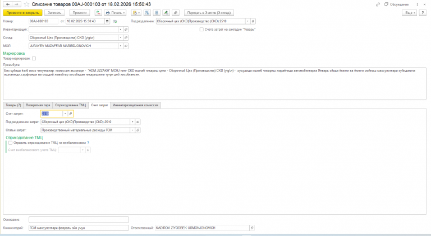Screen dimensions: 431x236
Task: Open the Ответственный user card button
Action: [x=252, y=228]
